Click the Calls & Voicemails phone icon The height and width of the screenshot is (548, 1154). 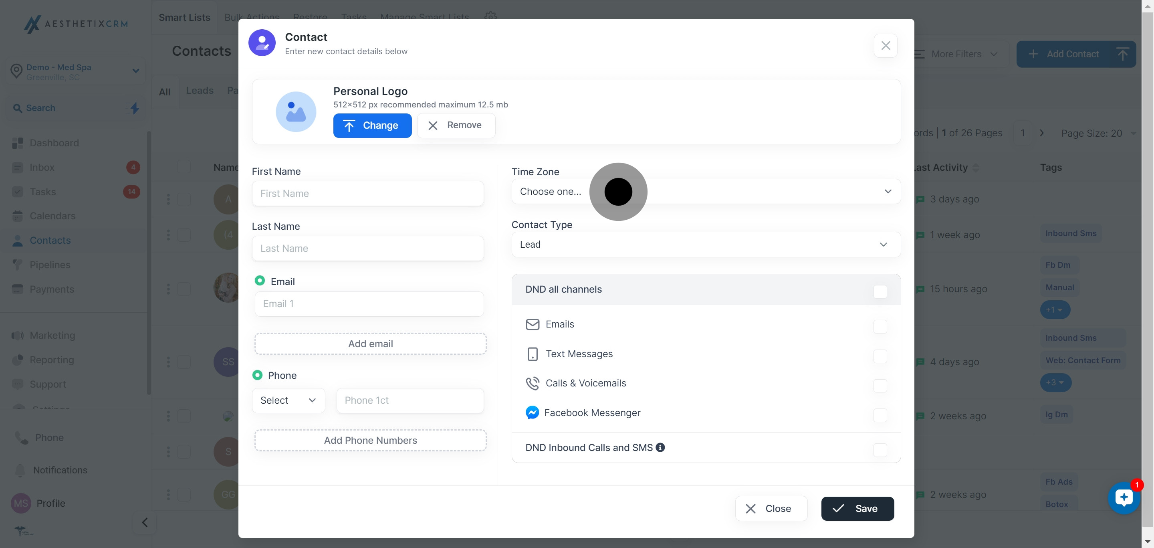click(532, 383)
